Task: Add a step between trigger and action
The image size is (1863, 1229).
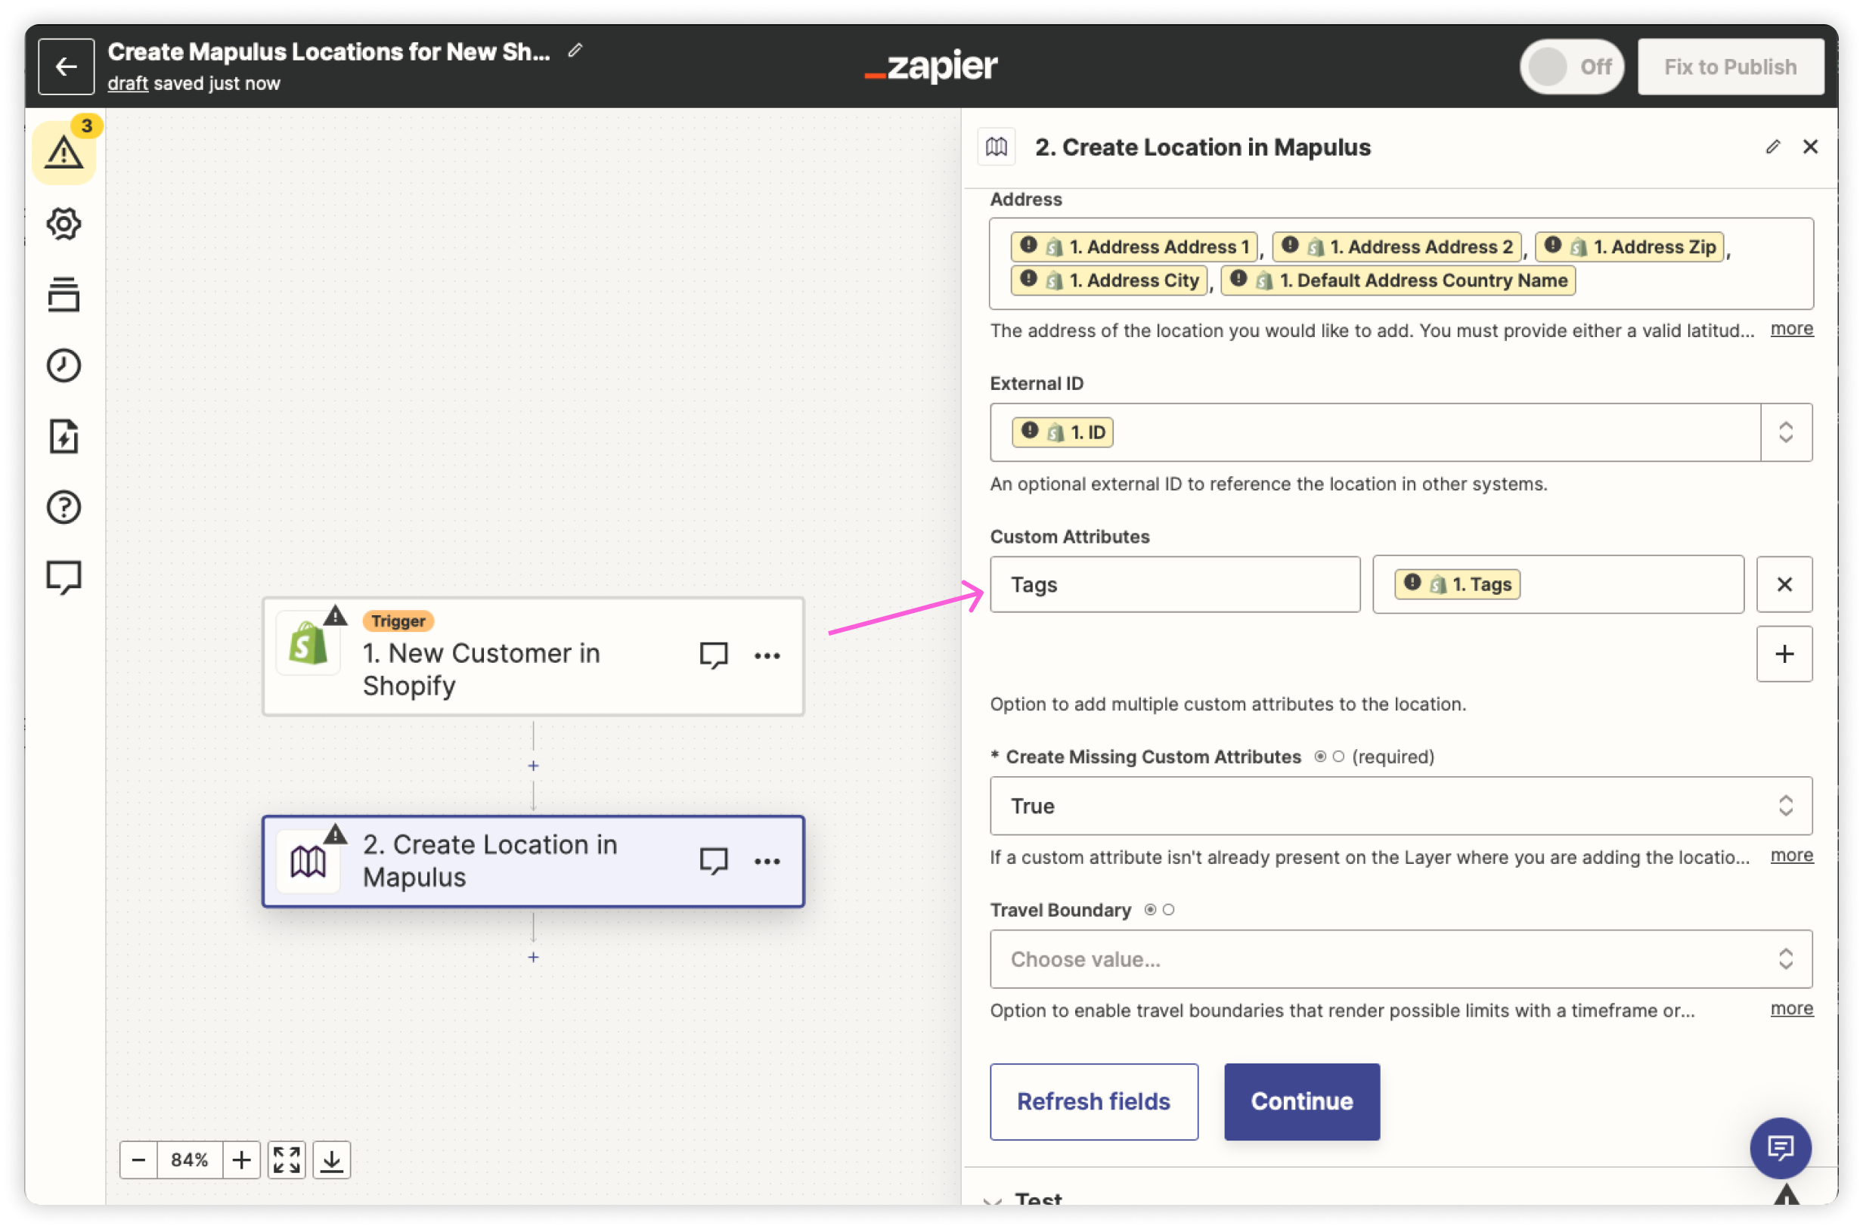Action: [533, 766]
